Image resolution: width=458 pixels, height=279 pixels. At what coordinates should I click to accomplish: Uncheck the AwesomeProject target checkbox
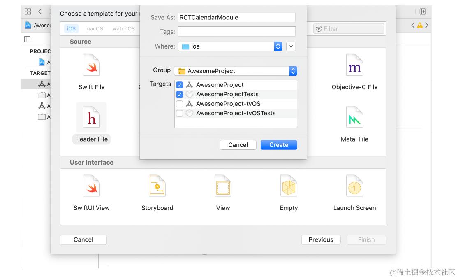(x=180, y=85)
